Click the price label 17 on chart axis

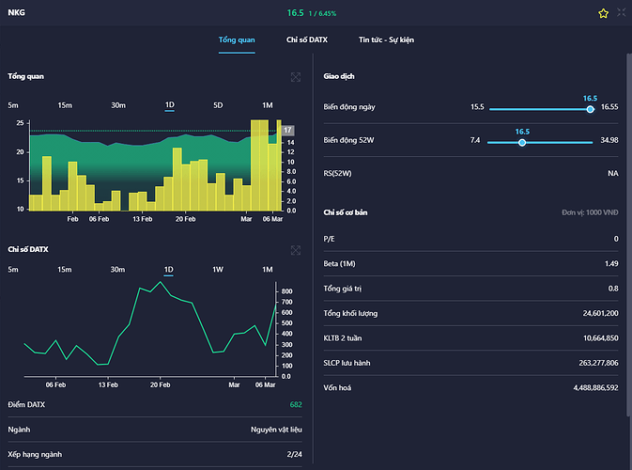[288, 130]
